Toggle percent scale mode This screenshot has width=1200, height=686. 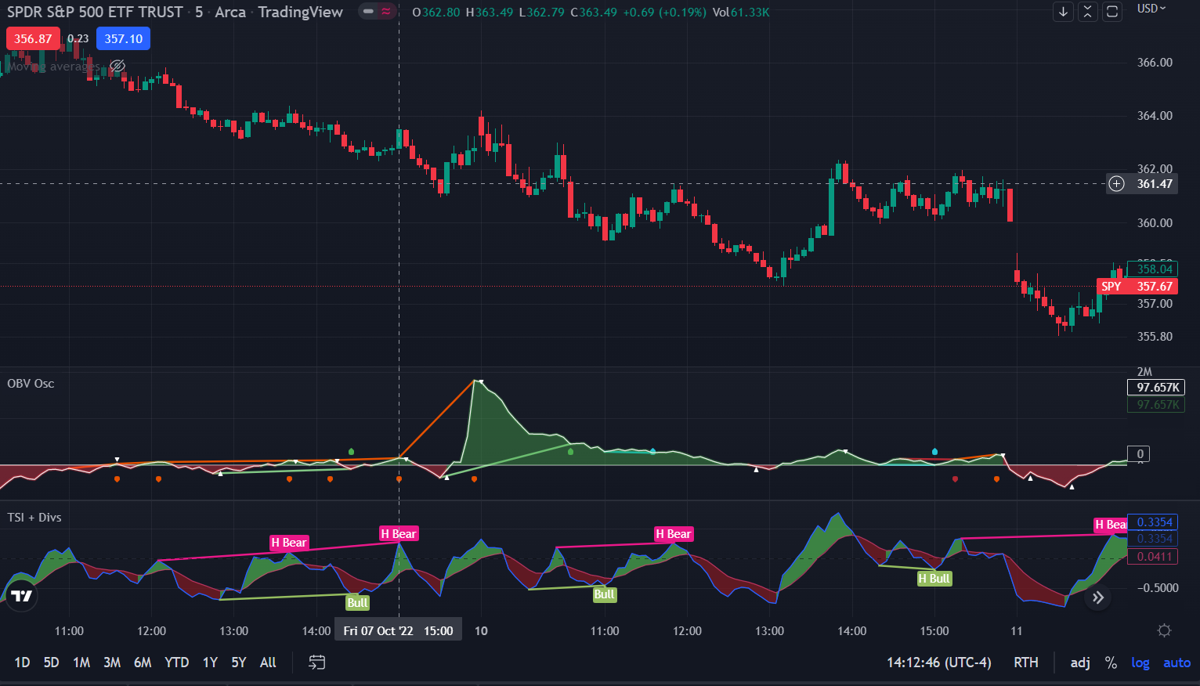tap(1111, 663)
